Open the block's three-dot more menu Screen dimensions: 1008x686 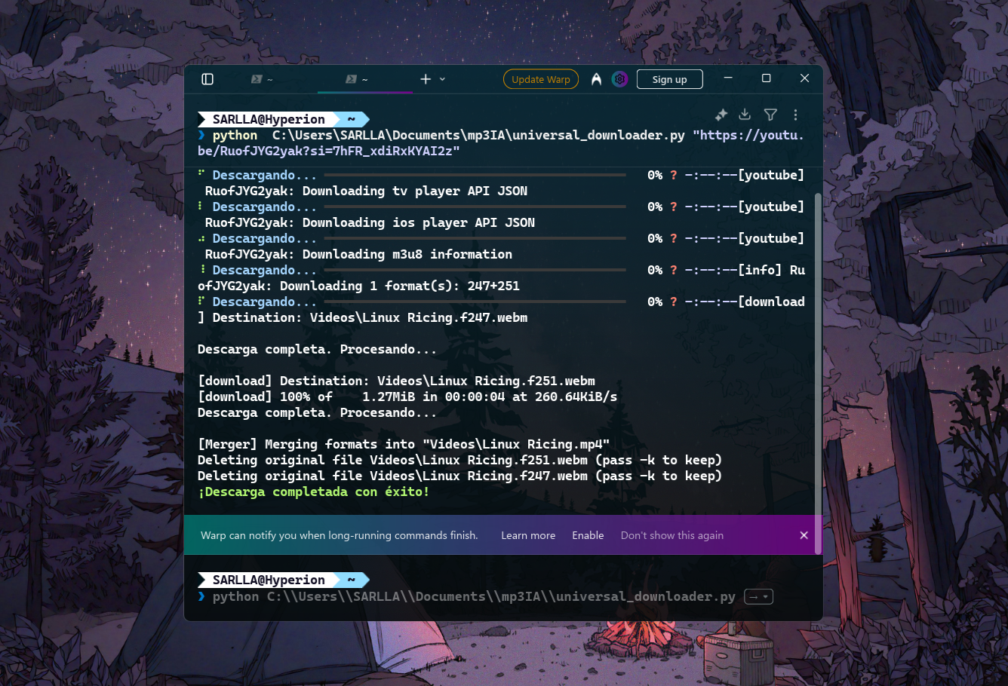coord(795,115)
